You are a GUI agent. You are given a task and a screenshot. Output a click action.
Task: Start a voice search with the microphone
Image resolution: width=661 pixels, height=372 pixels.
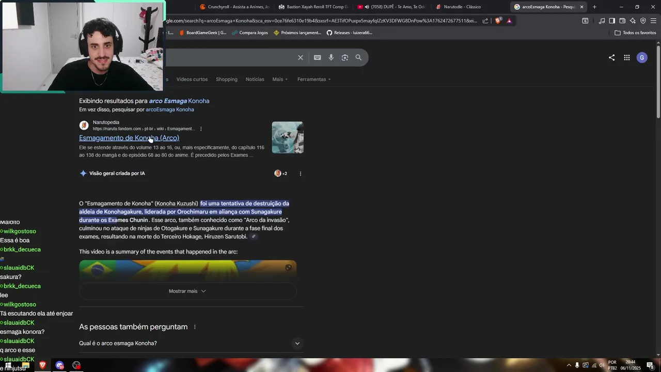[x=331, y=57]
